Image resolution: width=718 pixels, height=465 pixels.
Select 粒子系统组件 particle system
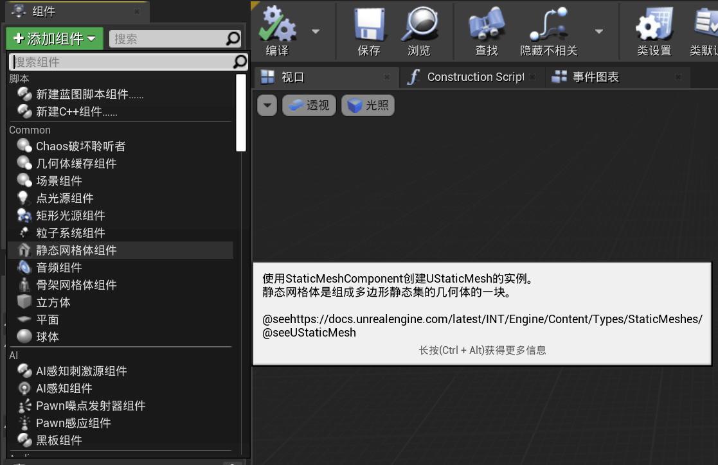pyautogui.click(x=121, y=233)
